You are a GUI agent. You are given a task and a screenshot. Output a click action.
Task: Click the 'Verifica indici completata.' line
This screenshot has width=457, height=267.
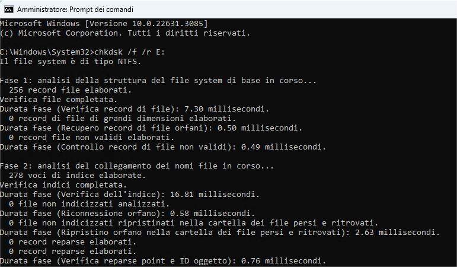click(63, 185)
